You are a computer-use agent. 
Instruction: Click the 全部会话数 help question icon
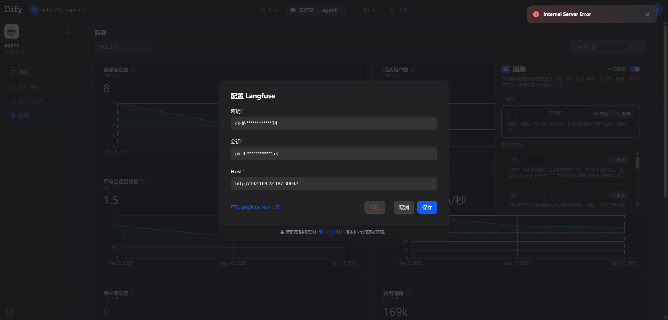[x=133, y=70]
